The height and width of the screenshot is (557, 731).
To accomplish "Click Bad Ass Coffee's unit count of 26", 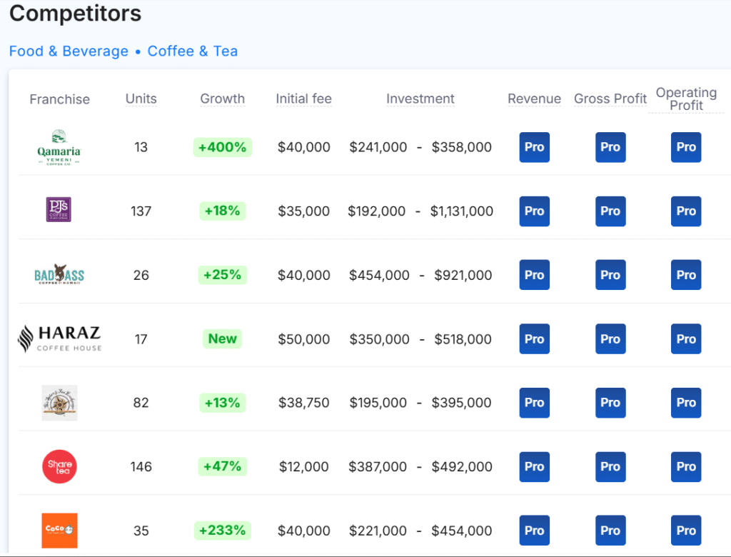I will click(141, 275).
